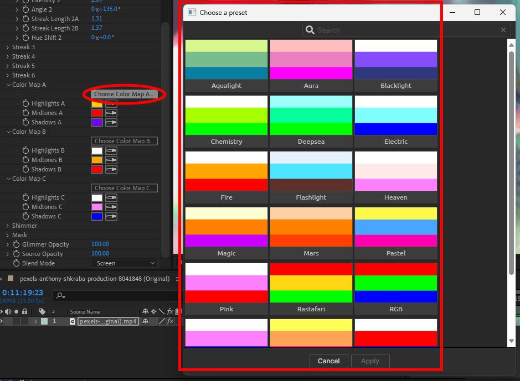Click the Shadows B eyedropper icon
Screen dimensions: 520x381
coord(111,169)
